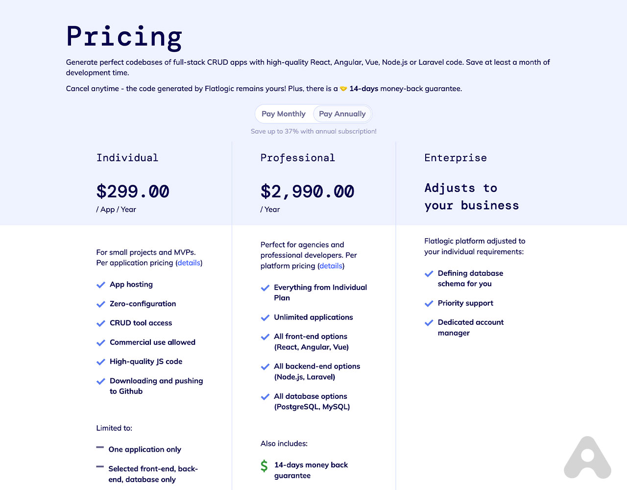Click checkmark beside All database options
This screenshot has width=627, height=490.
coord(265,396)
